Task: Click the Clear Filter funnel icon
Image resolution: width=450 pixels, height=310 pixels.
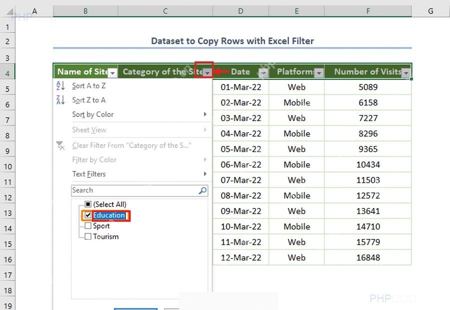Action: pyautogui.click(x=60, y=145)
